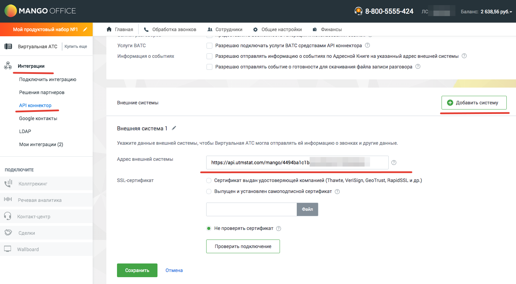
Task: Allow recording file download ready event
Action: point(209,67)
